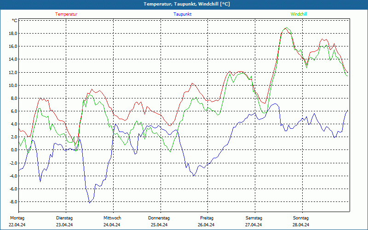Click the Donnerstag day label
This screenshot has width=368, height=230.
pos(159,218)
